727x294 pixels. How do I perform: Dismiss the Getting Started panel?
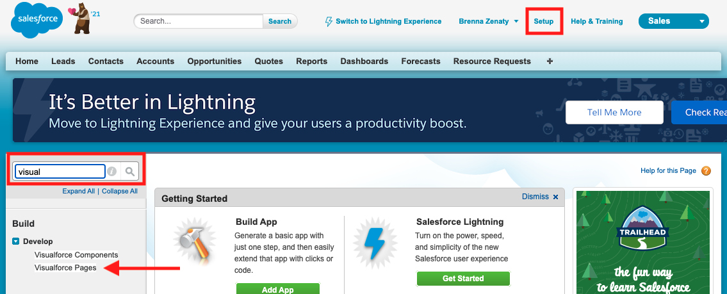[x=535, y=197]
